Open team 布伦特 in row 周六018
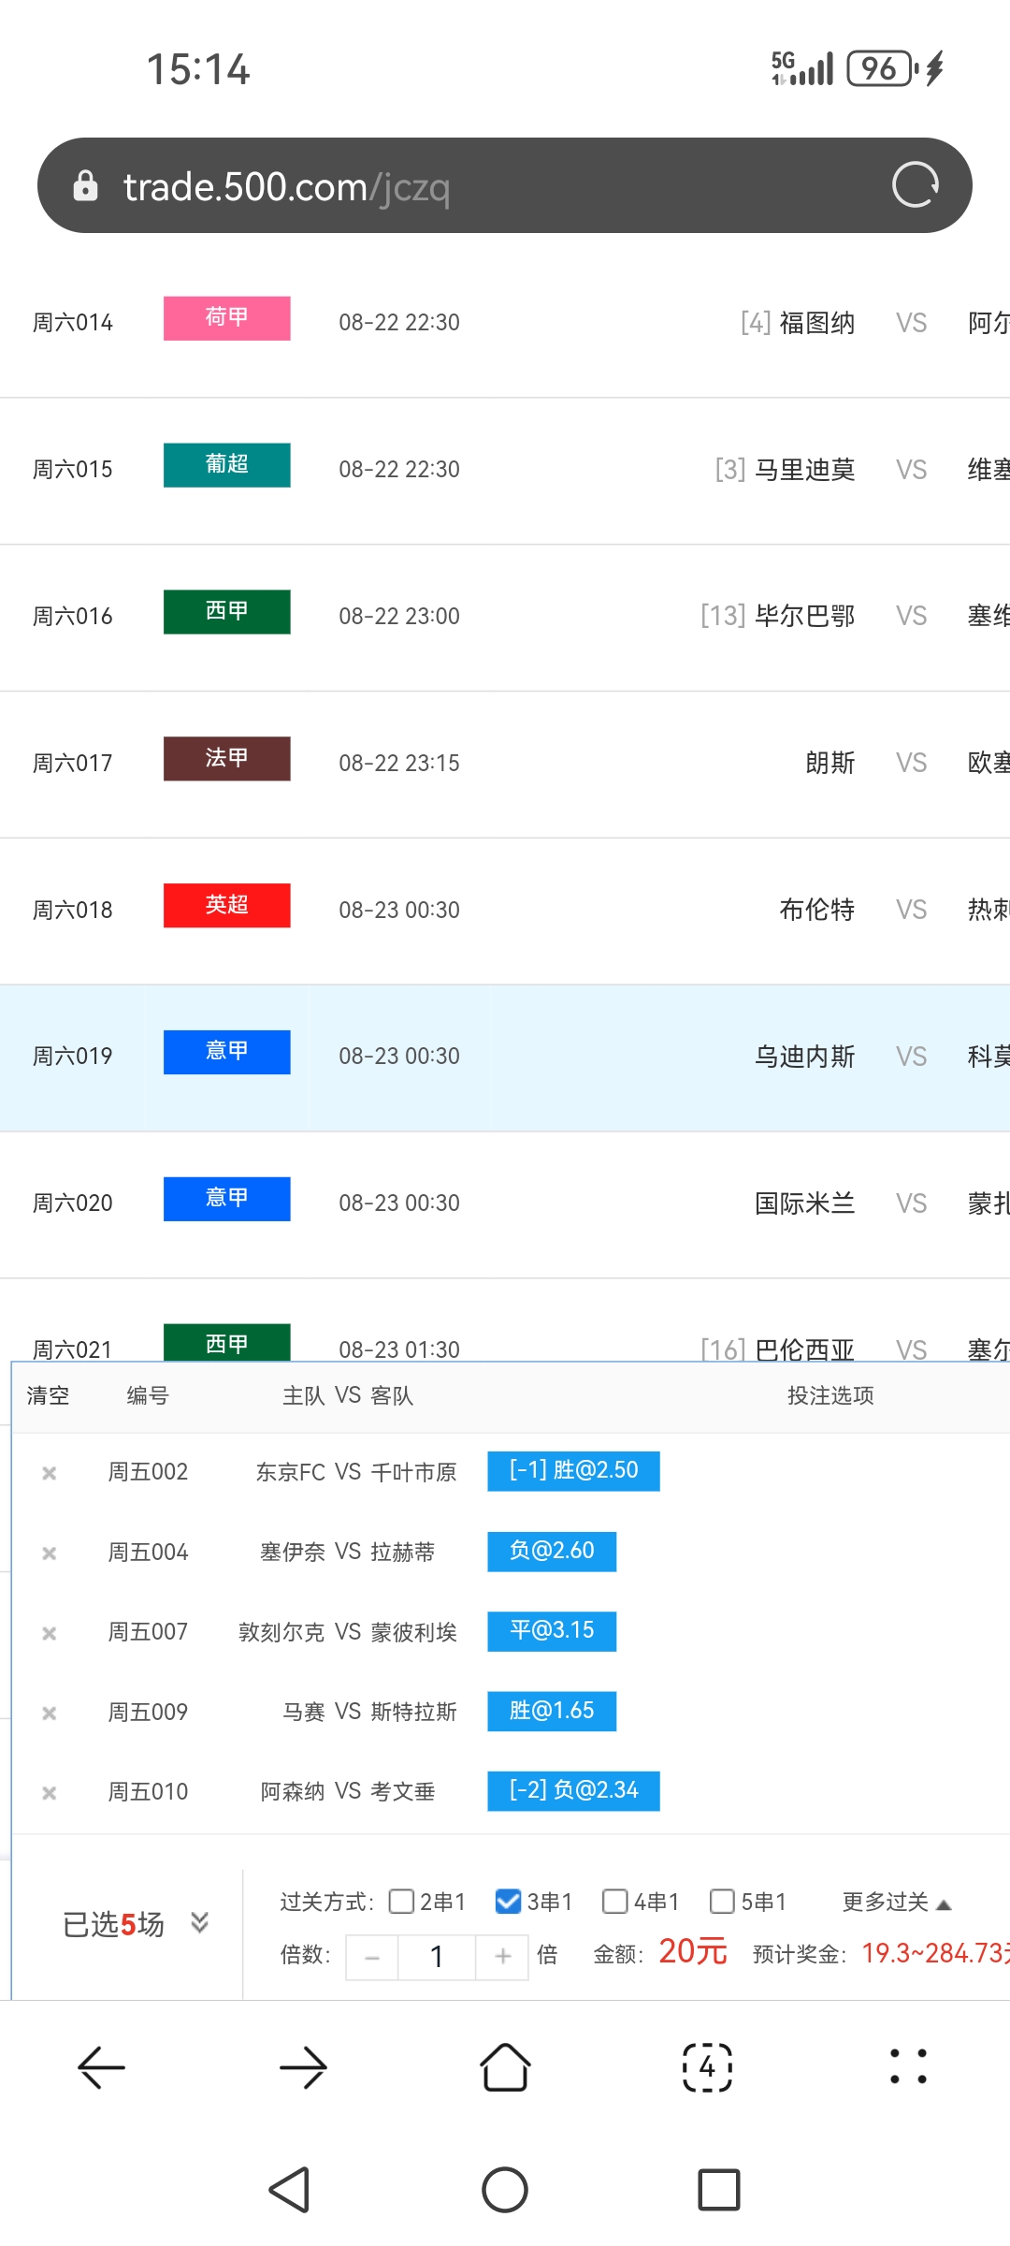Viewport: 1010px width, 2246px height. (x=817, y=910)
